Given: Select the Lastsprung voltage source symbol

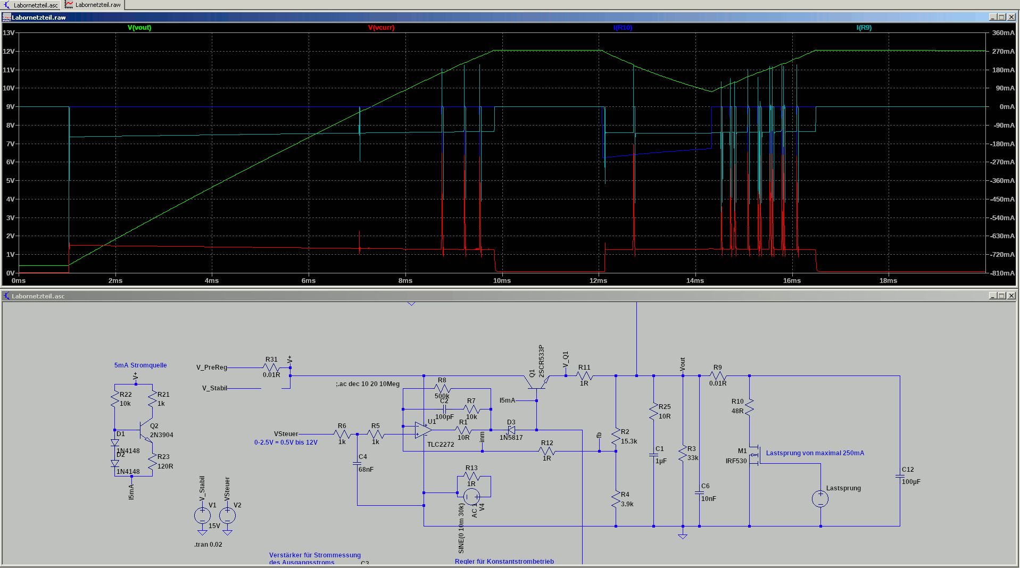Looking at the screenshot, I should coord(820,499).
